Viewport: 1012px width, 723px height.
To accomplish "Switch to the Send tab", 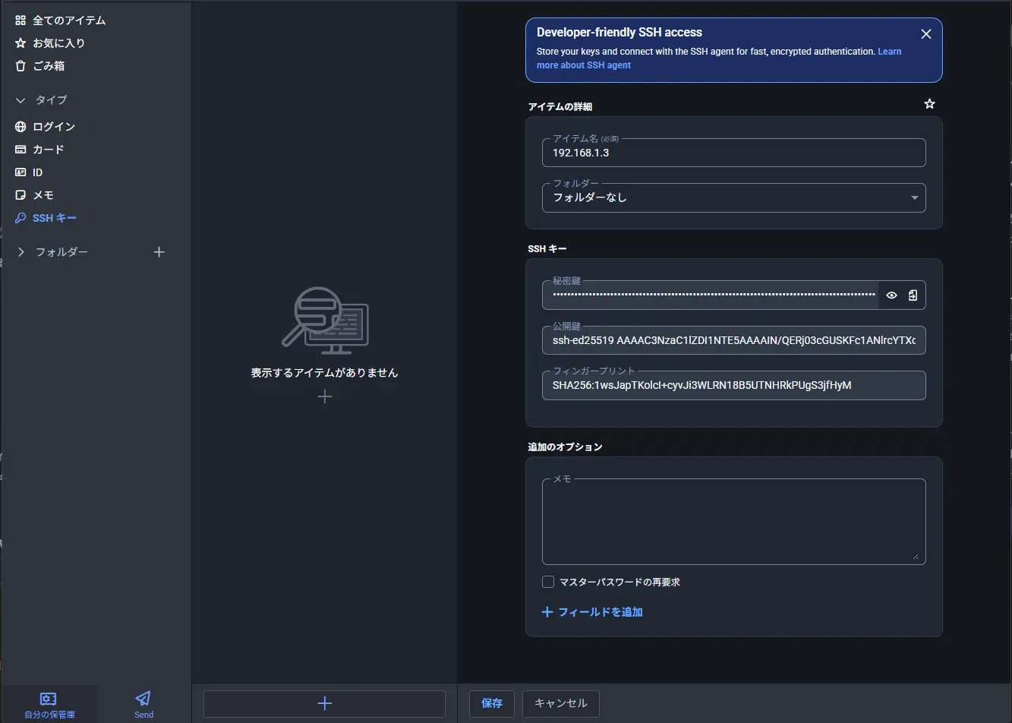I will pyautogui.click(x=143, y=705).
